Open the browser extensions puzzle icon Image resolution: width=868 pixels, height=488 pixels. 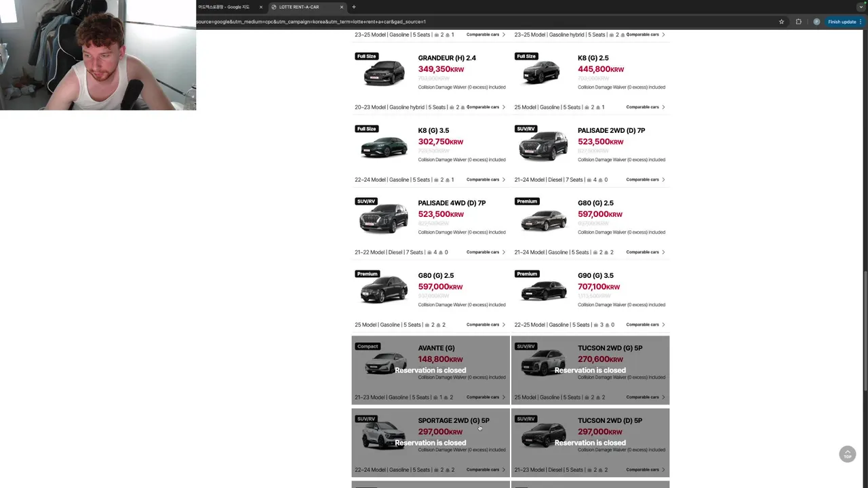point(798,22)
